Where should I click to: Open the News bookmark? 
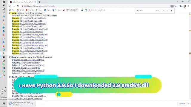coord(47,10)
